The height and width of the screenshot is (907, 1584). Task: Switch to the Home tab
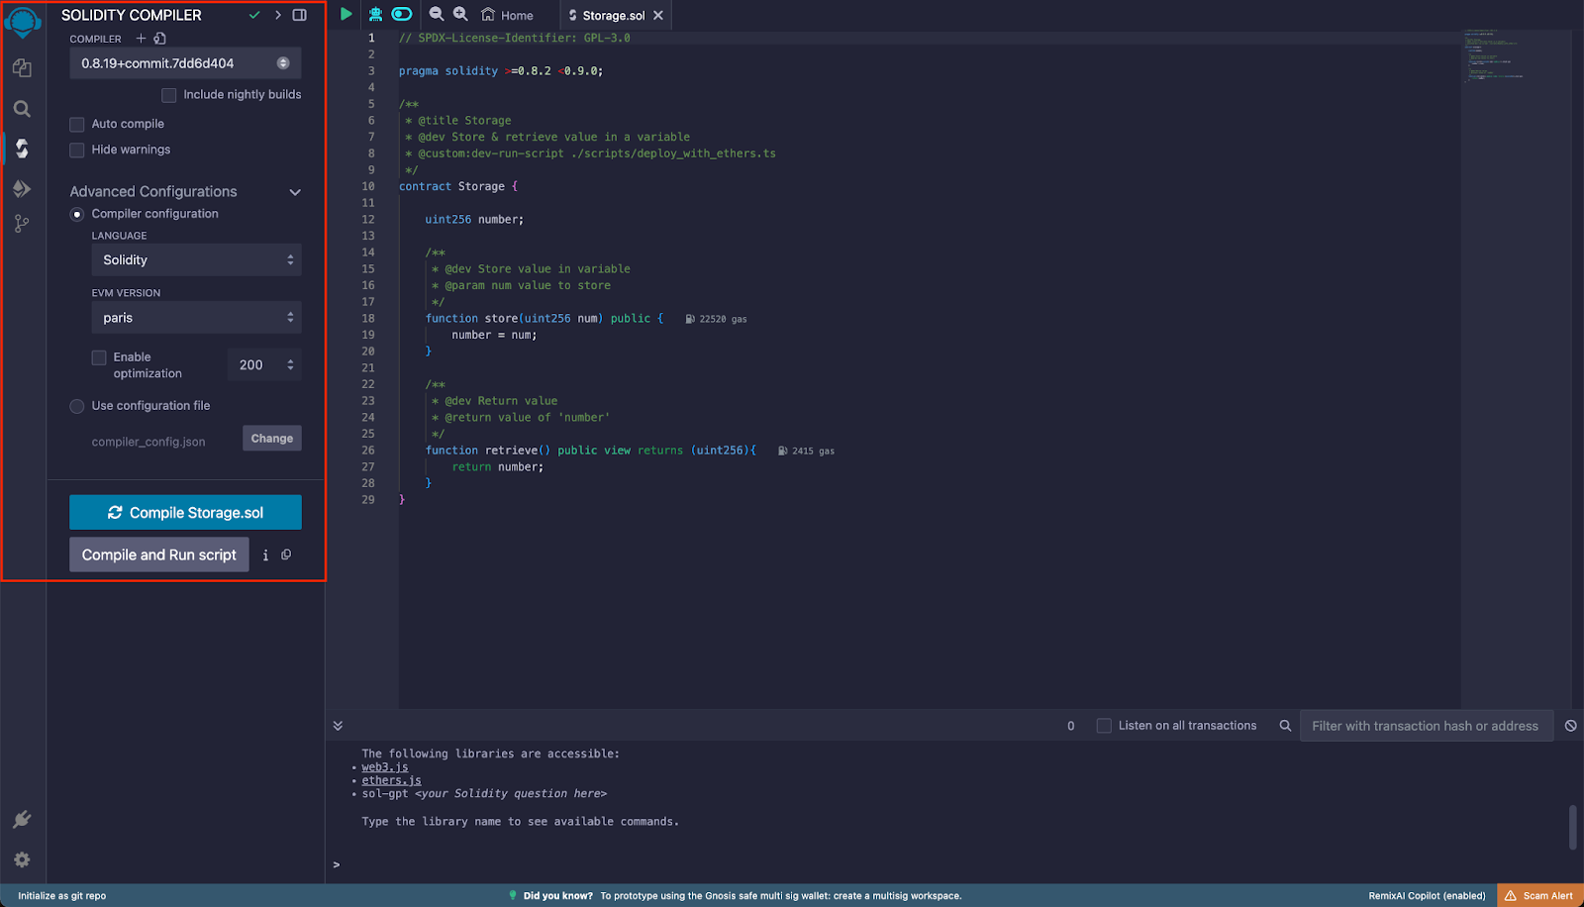click(x=508, y=15)
